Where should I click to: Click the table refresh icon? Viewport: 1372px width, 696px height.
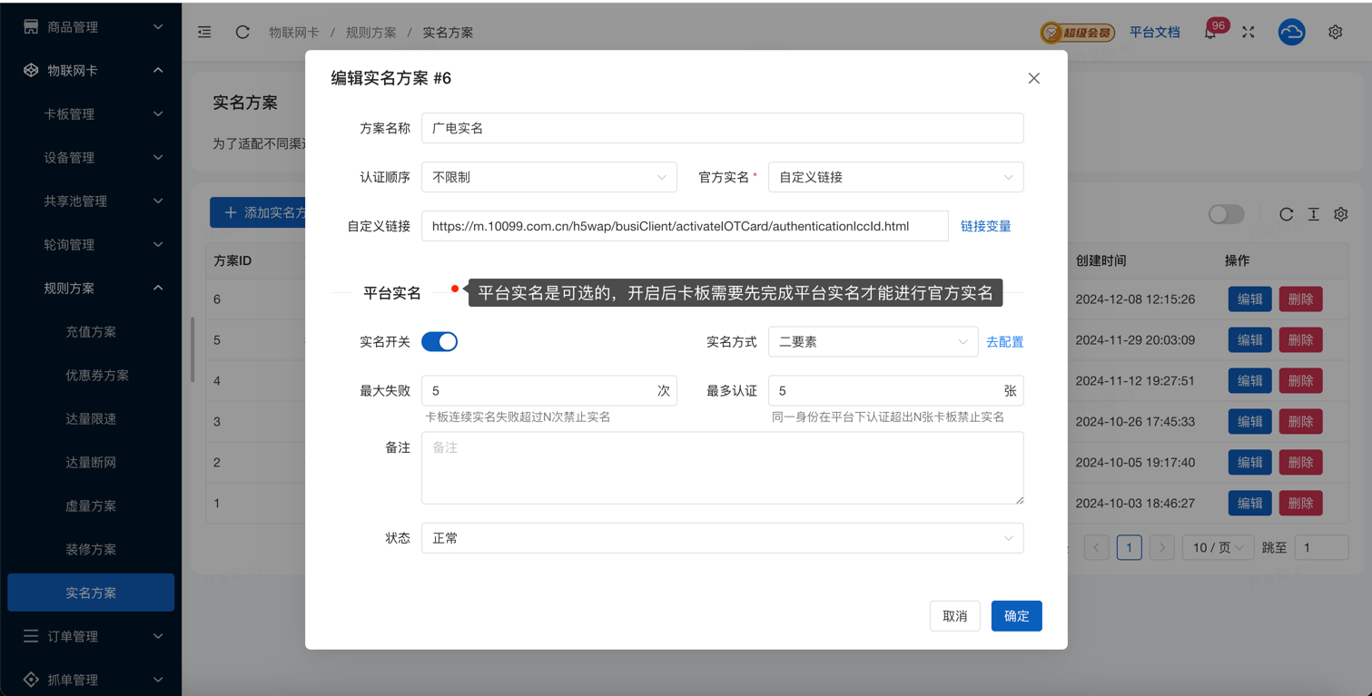coord(1286,214)
